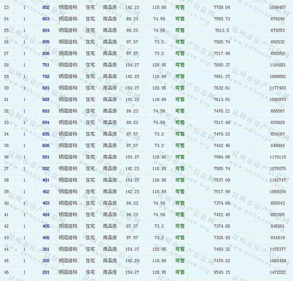293x281 pixels.
Task: Select room 301 link
Action: pyautogui.click(x=46, y=249)
